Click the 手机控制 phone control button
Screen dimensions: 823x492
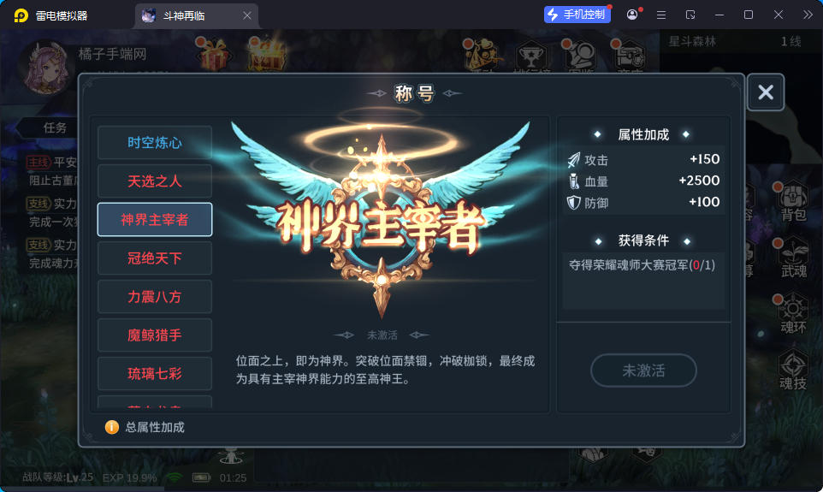(x=577, y=15)
